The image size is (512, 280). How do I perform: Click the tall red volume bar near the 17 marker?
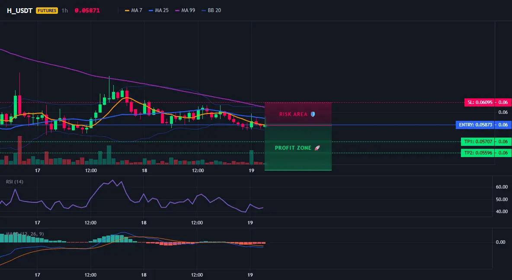(x=19, y=150)
